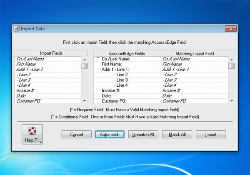Click the - Line 4: AccountEdge field
250x175 pixels.
coord(121,85)
